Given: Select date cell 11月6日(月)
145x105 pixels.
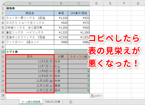Looking at the screenshot, I should click(30, 61).
